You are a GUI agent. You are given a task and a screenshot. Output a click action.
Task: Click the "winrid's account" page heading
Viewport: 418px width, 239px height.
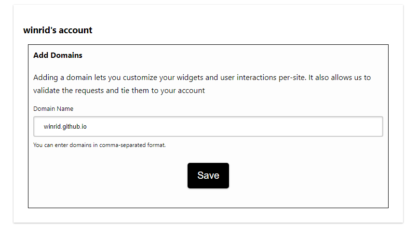pyautogui.click(x=58, y=30)
